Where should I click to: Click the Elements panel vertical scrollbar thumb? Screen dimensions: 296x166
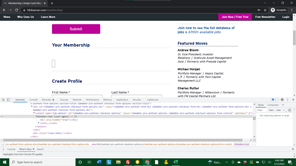[x=254, y=118]
